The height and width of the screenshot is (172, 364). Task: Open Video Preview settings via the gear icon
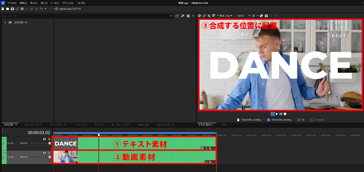(x=200, y=16)
